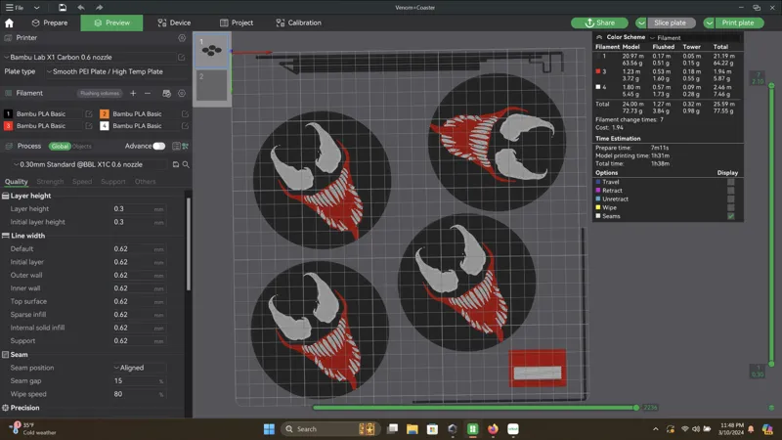Click filament 2 orange color swatch
The width and height of the screenshot is (782, 440).
pyautogui.click(x=105, y=113)
